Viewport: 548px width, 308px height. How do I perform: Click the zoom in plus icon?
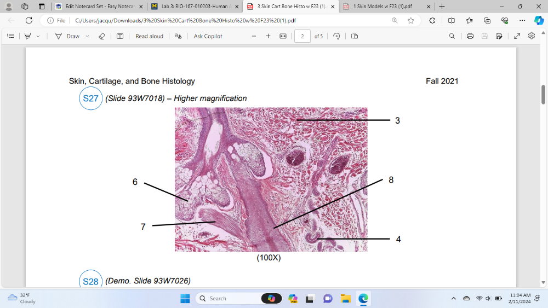tap(268, 36)
